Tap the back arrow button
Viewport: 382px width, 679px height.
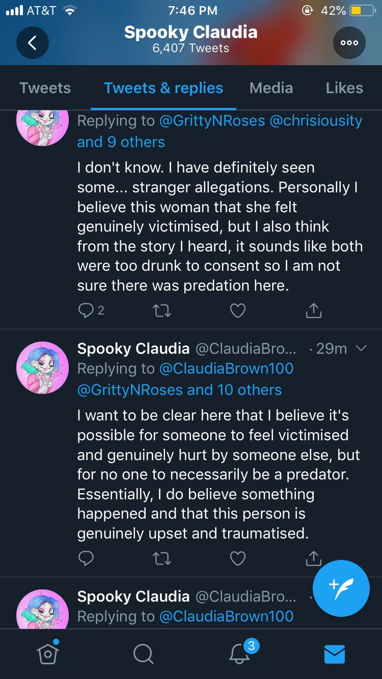click(32, 43)
